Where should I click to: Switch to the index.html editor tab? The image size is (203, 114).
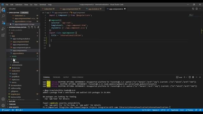pyautogui.click(x=48, y=9)
